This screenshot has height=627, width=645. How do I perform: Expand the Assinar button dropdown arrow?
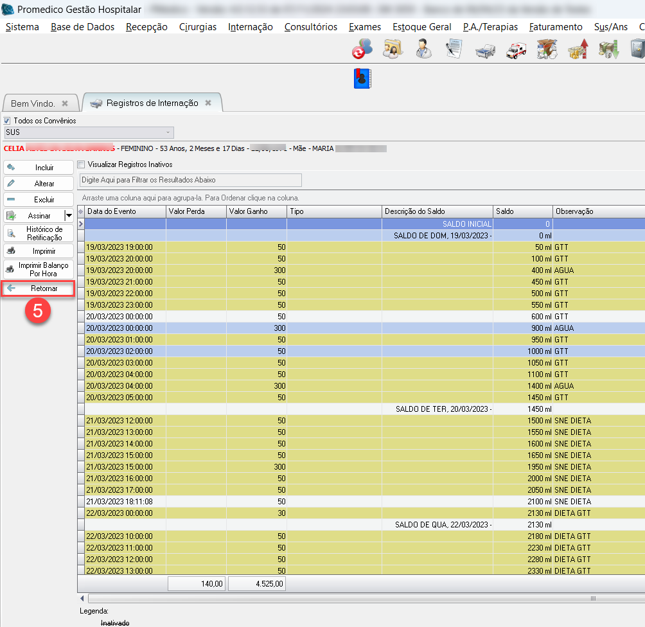(69, 216)
